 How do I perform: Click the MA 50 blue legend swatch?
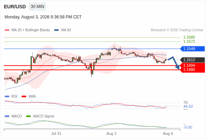coord(57,30)
